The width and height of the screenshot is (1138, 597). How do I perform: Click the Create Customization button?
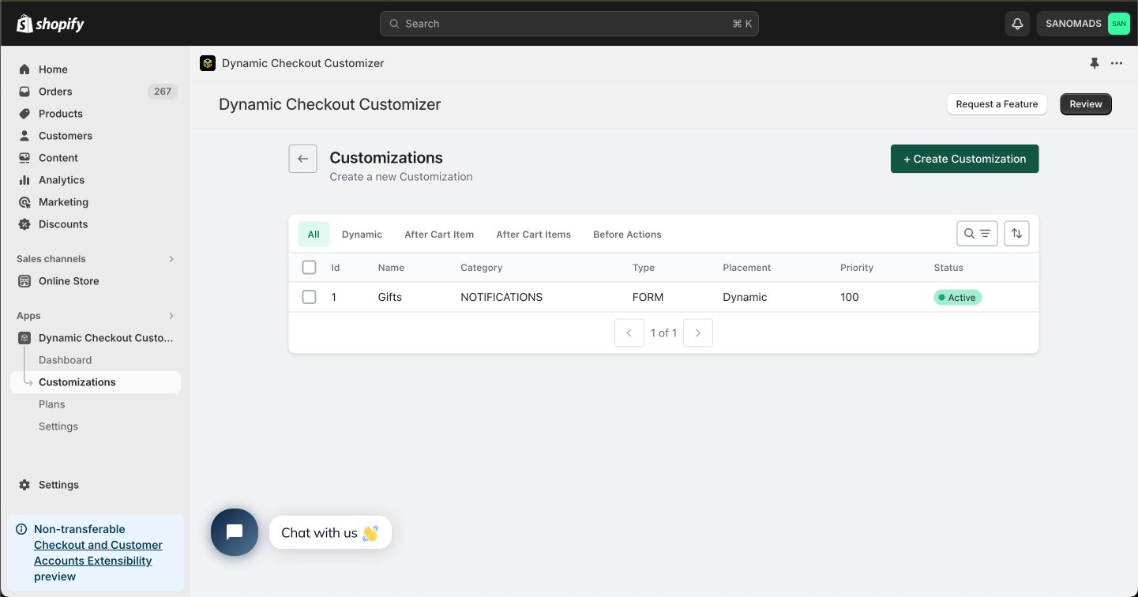click(x=964, y=159)
